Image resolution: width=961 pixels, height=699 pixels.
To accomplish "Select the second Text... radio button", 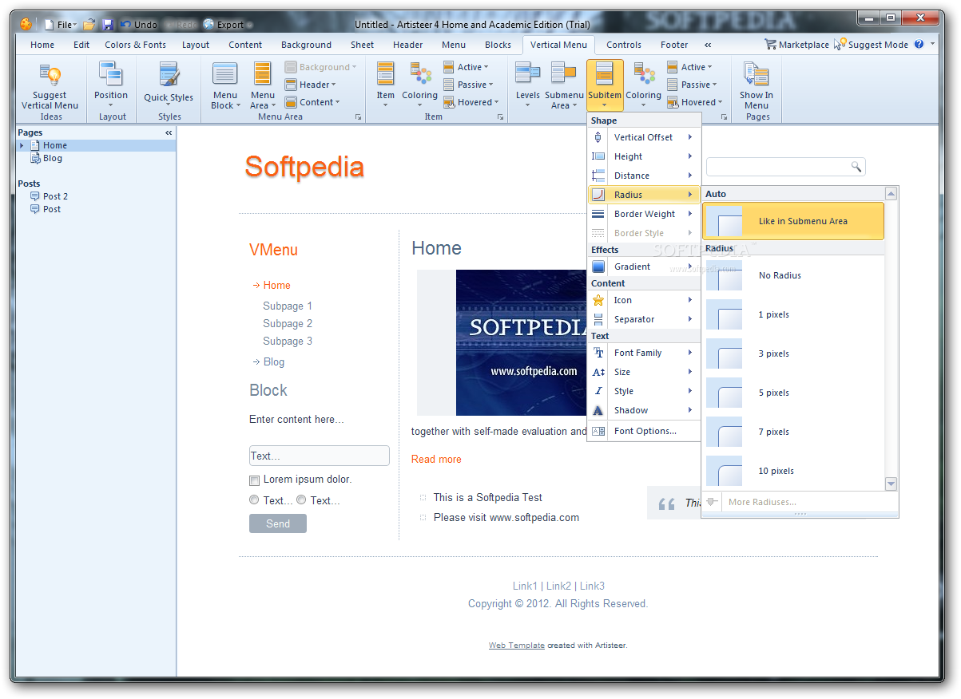I will coord(301,500).
